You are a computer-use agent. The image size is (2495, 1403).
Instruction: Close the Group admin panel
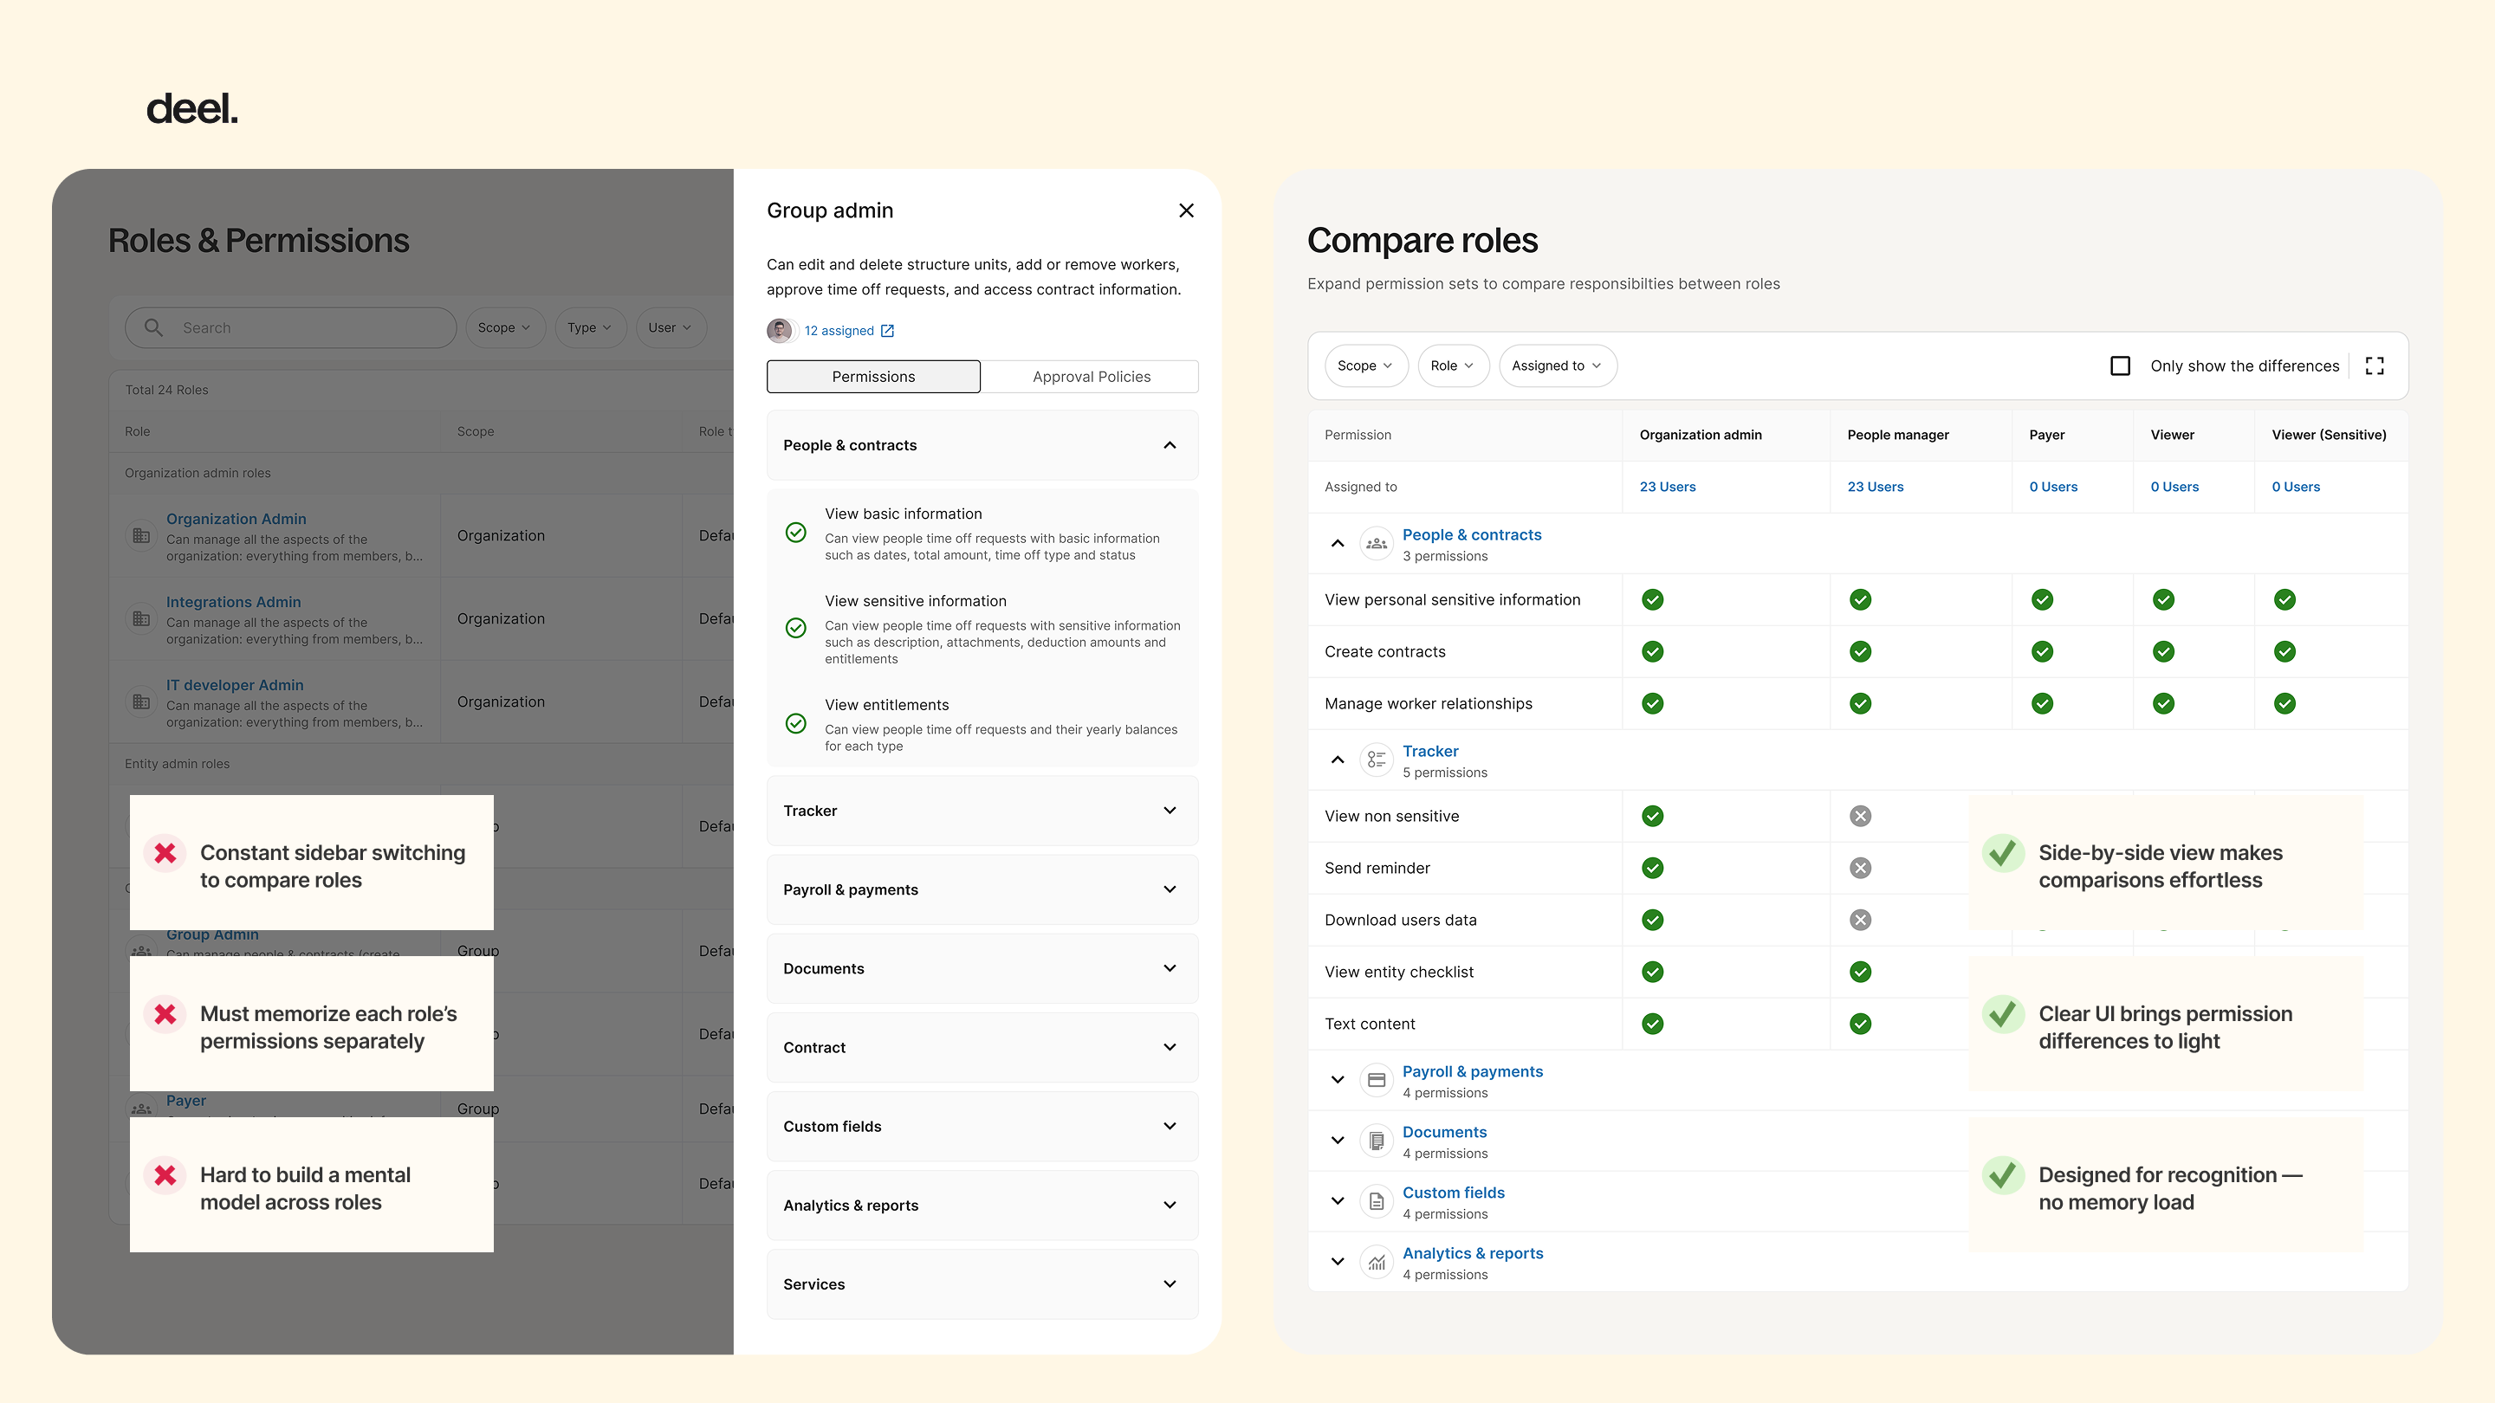1185,211
